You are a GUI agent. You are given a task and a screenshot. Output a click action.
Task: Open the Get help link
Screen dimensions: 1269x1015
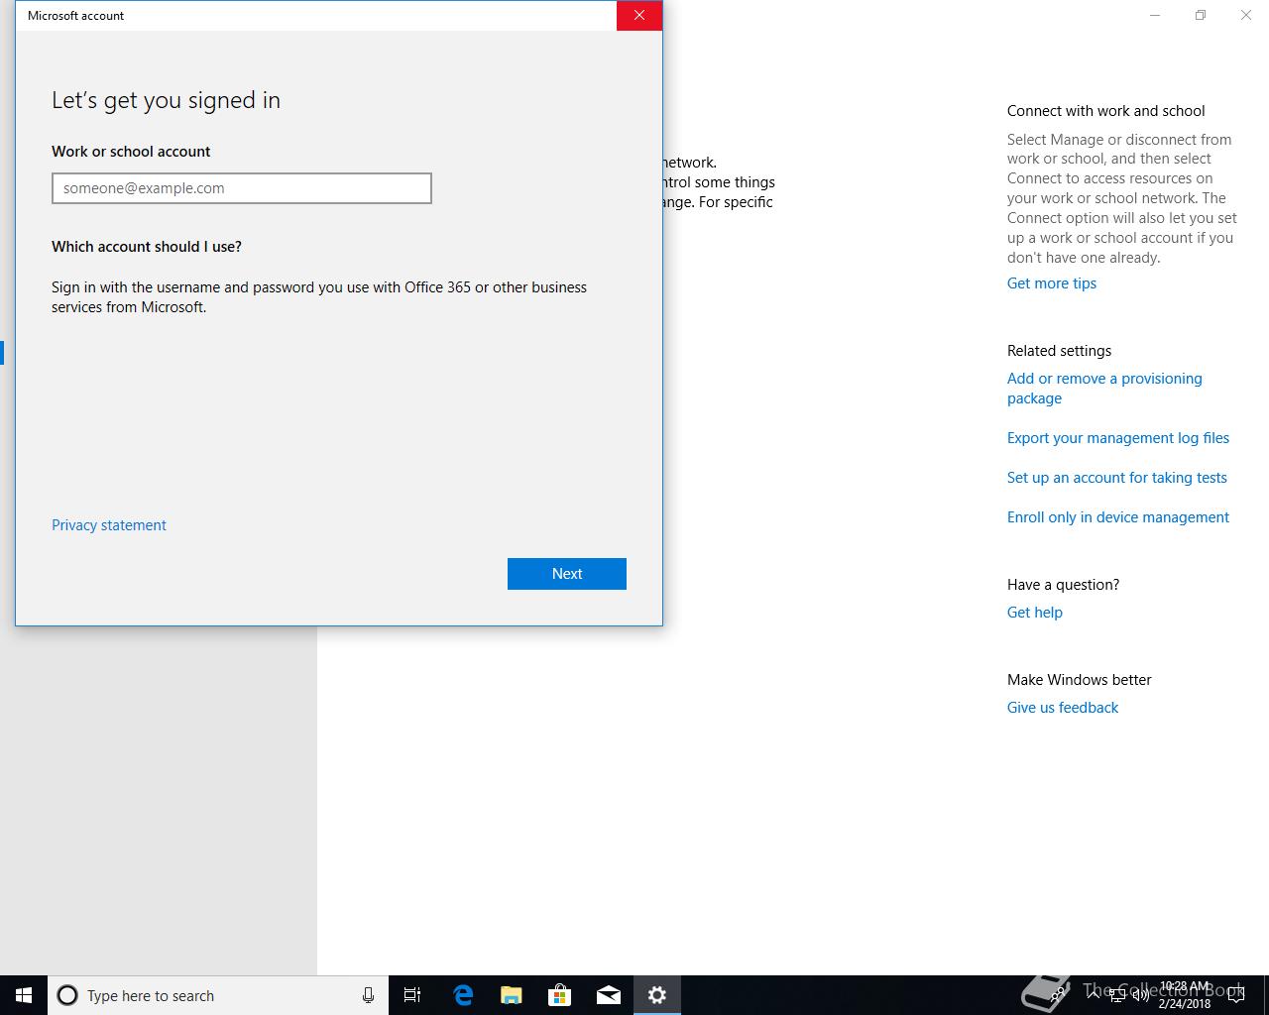1035,613
